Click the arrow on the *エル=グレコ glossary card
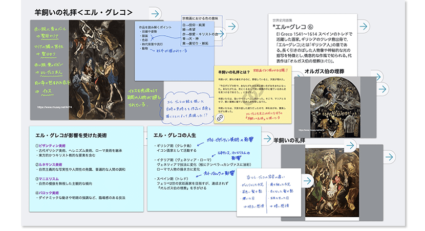The image size is (425, 231). click(x=364, y=26)
